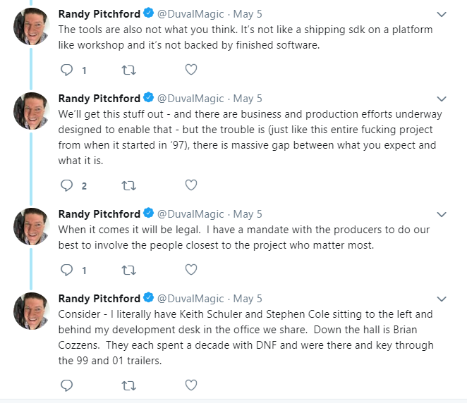The width and height of the screenshot is (467, 403).
Task: Like the tweet about tools not backed by software
Action: point(191,70)
